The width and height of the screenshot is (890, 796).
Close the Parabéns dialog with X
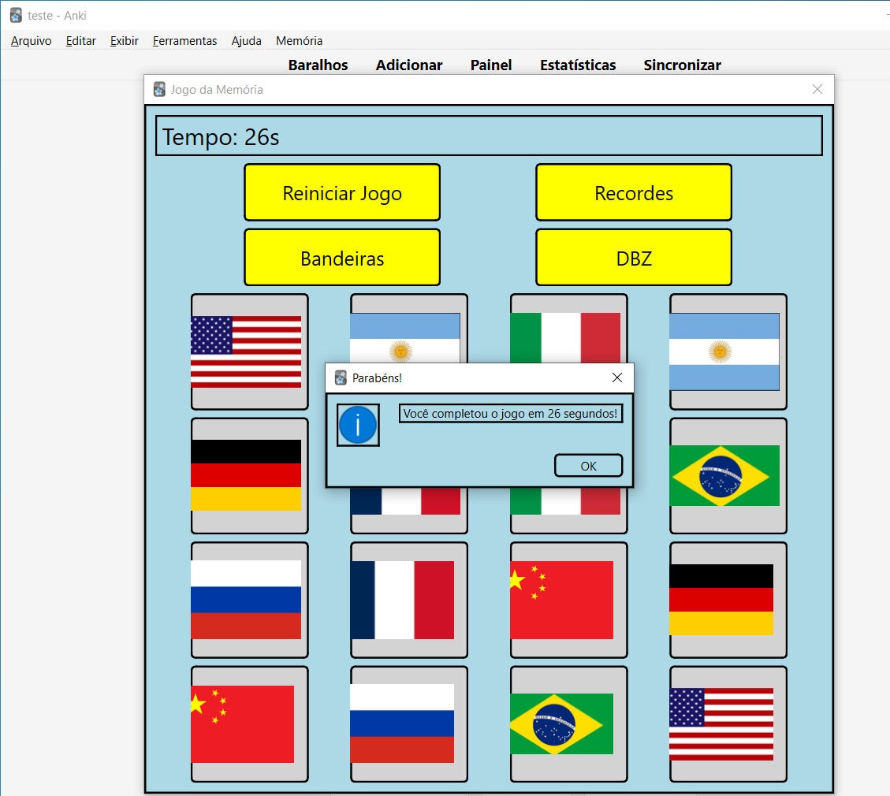point(616,378)
